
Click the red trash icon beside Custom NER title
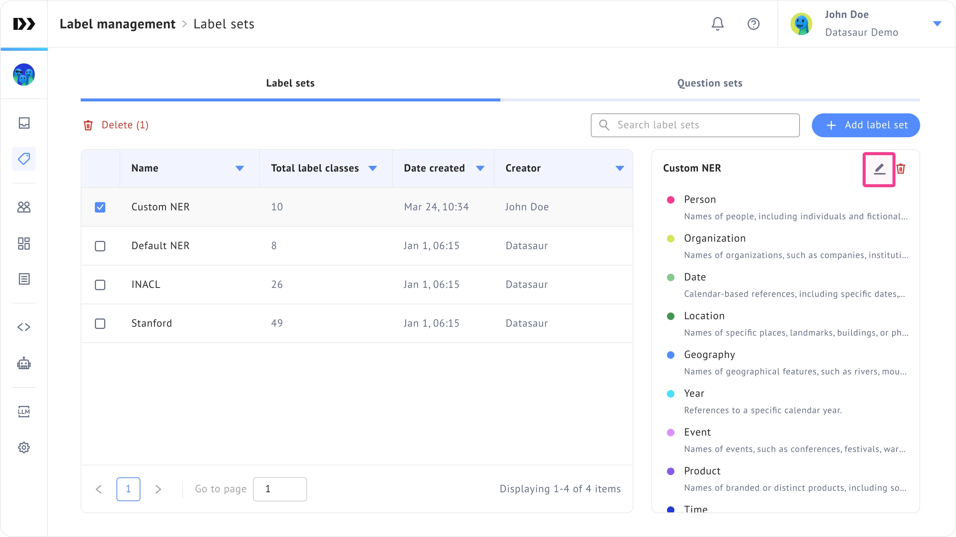(901, 169)
